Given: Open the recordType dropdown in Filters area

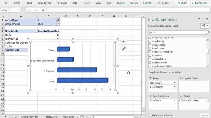Looking at the screenshot, I should [175, 83].
